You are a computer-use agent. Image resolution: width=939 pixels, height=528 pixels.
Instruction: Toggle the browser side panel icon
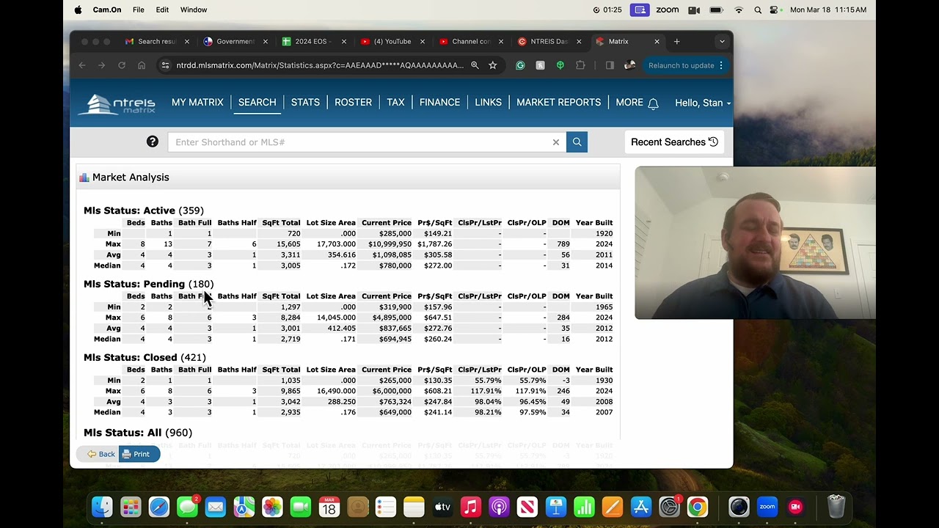coord(610,65)
